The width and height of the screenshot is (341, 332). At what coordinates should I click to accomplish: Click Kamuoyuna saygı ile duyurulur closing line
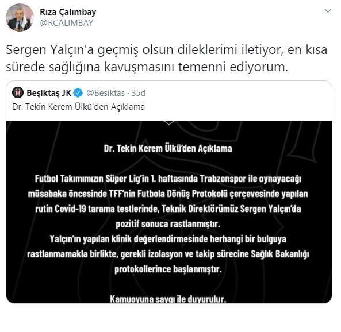tap(168, 299)
